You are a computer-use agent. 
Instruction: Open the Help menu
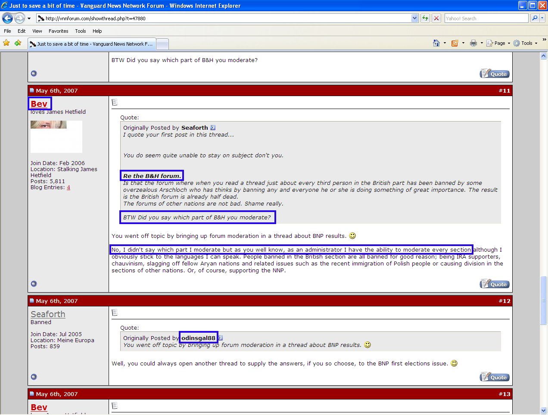pos(97,31)
